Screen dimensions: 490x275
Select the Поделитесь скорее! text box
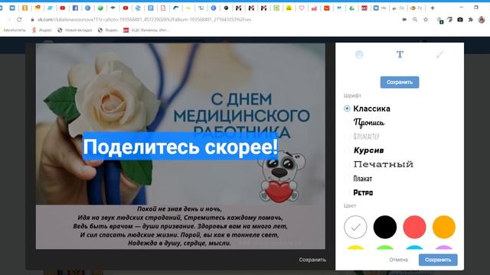[x=181, y=146]
